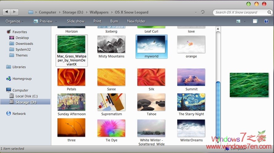
Task: Select the Saree thumbnail
Action: 111,77
